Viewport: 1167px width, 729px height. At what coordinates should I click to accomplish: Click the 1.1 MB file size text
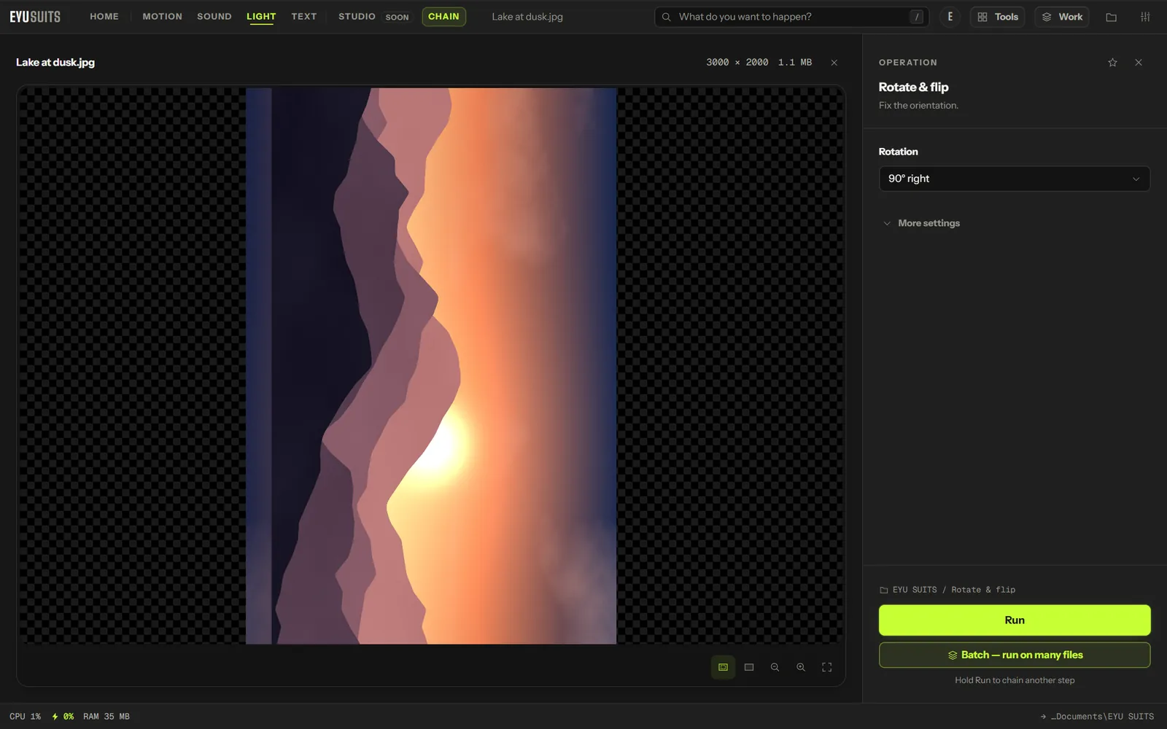point(795,63)
